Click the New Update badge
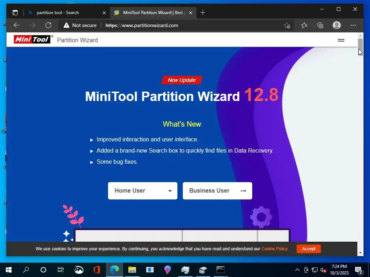Image resolution: width=370 pixels, height=277 pixels. (182, 80)
